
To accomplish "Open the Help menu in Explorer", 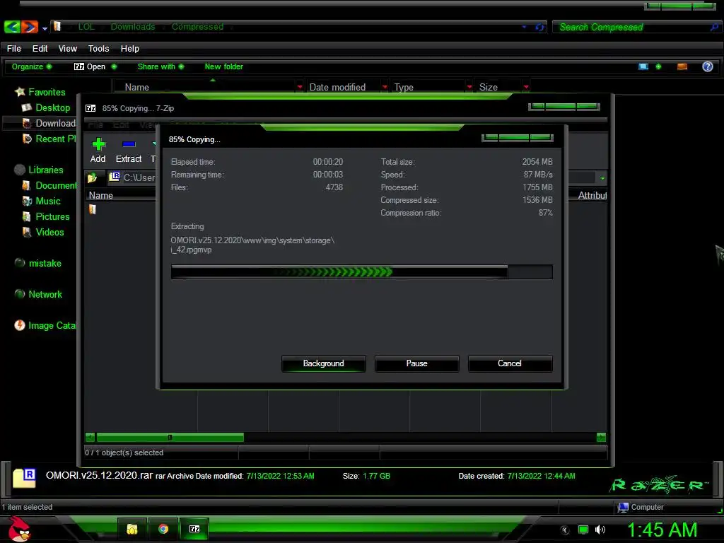I will (x=130, y=49).
